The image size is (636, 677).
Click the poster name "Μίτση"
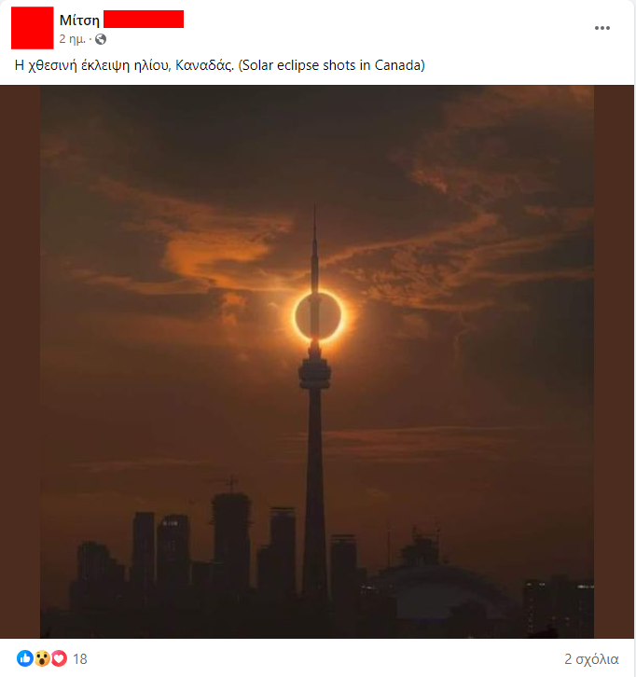[79, 20]
